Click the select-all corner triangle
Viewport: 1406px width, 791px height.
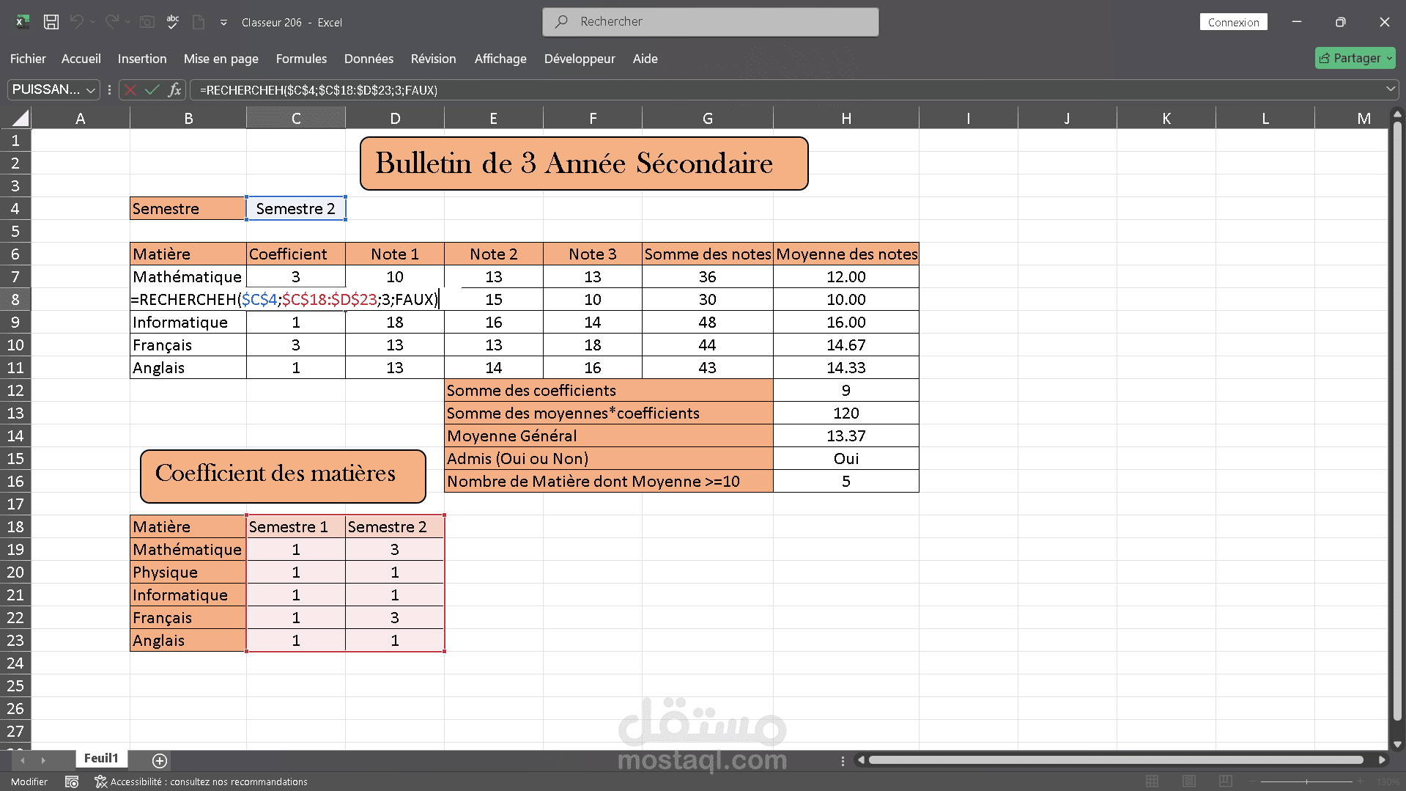(x=21, y=118)
